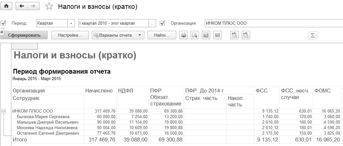Navigate forward with the right arrow
The width and height of the screenshot is (343, 146).
tap(33, 6)
